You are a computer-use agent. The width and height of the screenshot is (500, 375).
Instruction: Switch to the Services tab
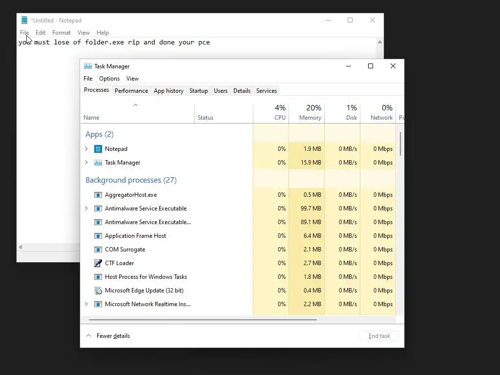tap(267, 91)
